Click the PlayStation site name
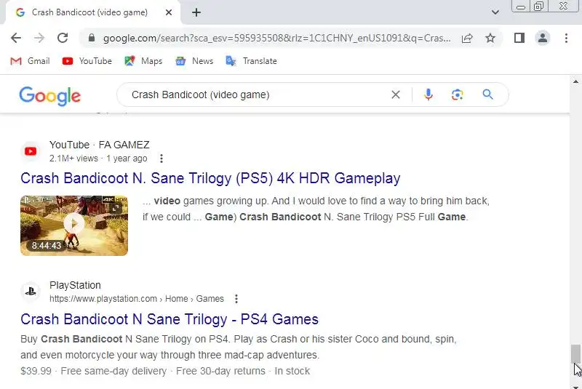Screen dimensions: 582x389 [x=75, y=285]
